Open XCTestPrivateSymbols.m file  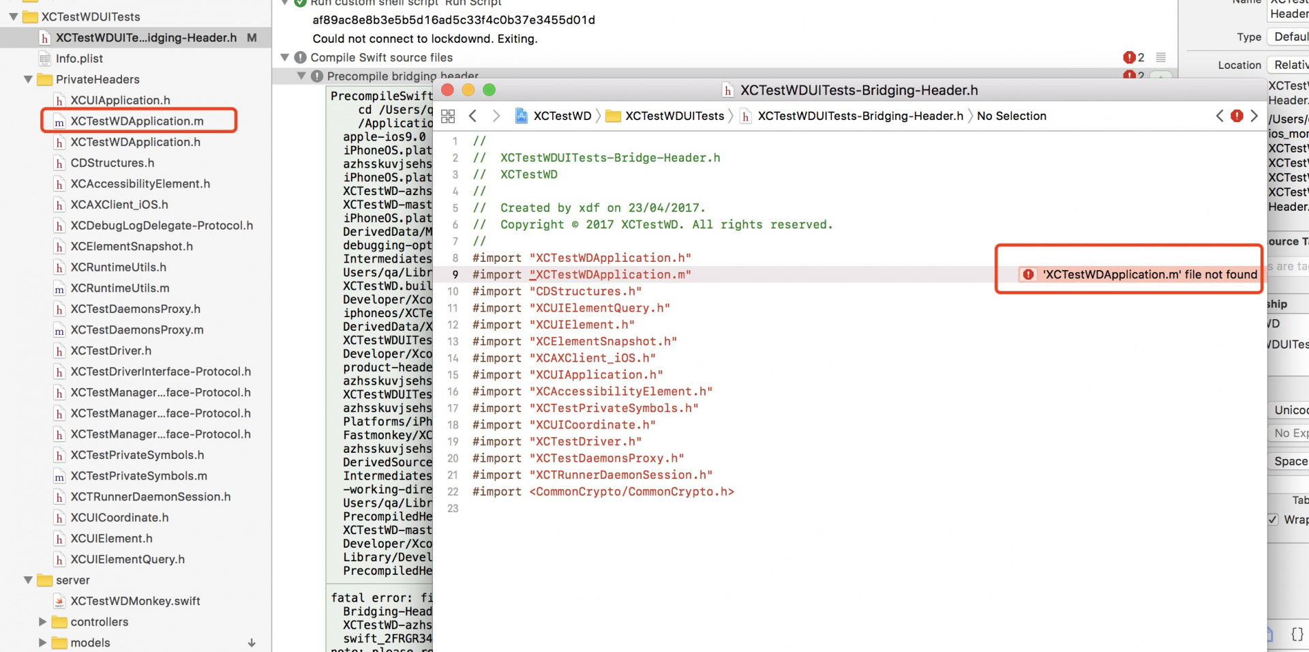pyautogui.click(x=138, y=476)
